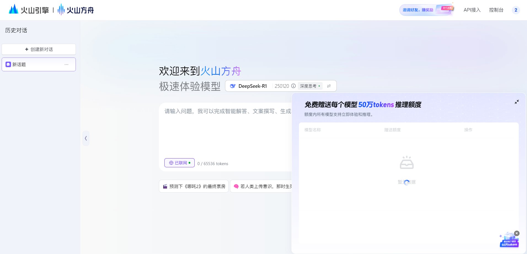Viewport: 527px width, 254px height.
Task: Create a new conversation with 创建新对话
Action: 39,49
